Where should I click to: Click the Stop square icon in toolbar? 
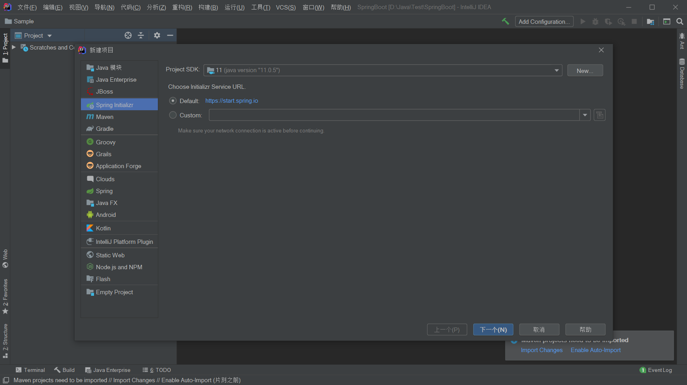pyautogui.click(x=634, y=21)
